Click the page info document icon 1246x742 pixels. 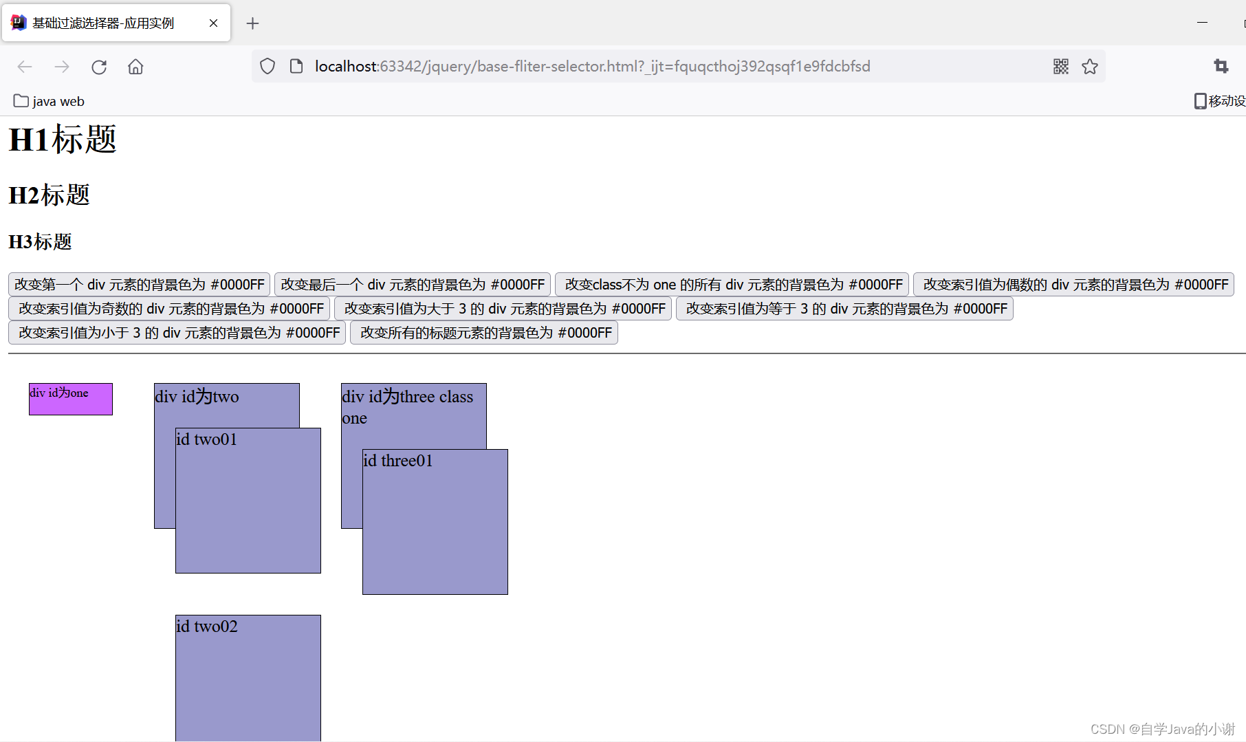[296, 66]
